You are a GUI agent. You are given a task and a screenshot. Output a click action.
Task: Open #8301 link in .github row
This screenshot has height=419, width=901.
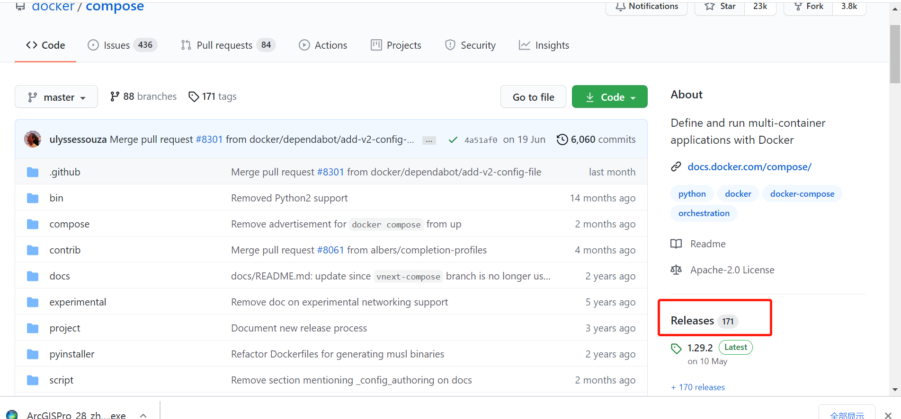330,172
